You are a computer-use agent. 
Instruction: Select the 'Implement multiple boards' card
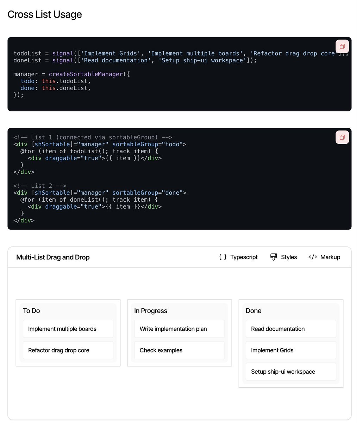(x=68, y=329)
